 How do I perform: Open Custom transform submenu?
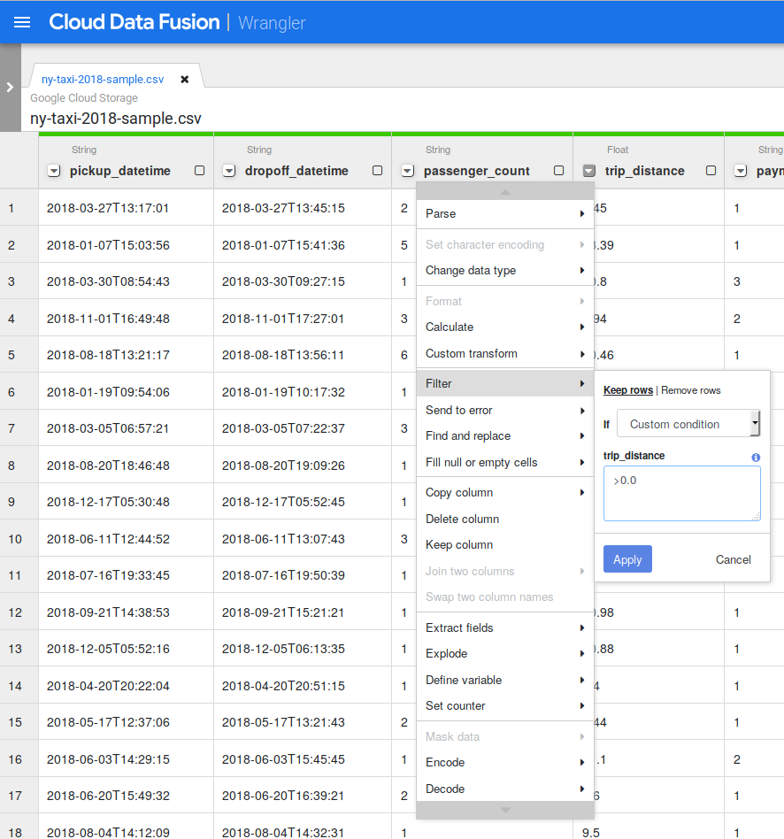coord(505,354)
